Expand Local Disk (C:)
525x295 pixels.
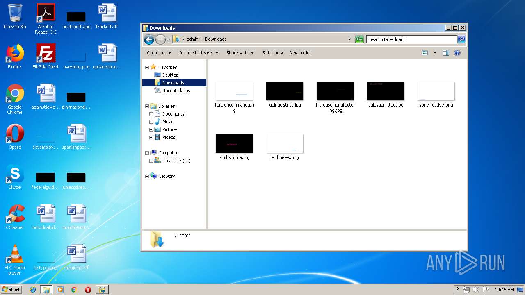[151, 161]
